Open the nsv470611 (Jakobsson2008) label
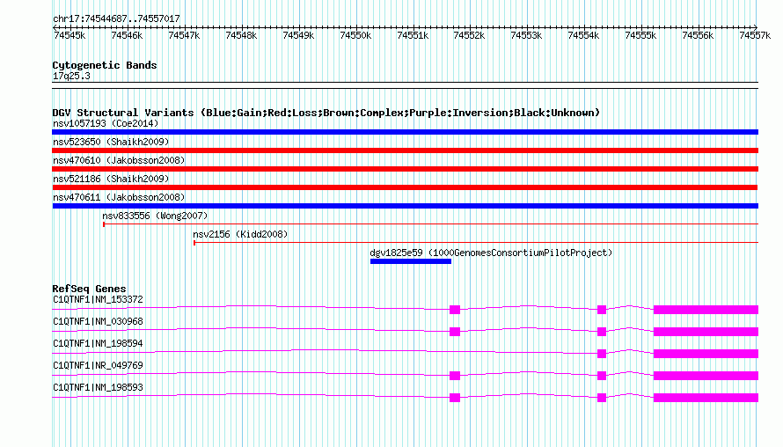 point(119,197)
